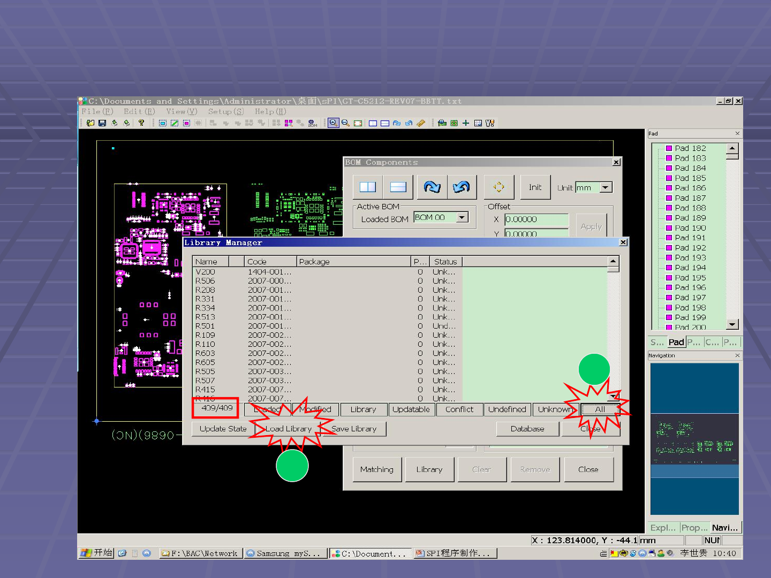Click the Save floppy disk toolbar icon
Viewport: 771px width, 578px height.
102,123
